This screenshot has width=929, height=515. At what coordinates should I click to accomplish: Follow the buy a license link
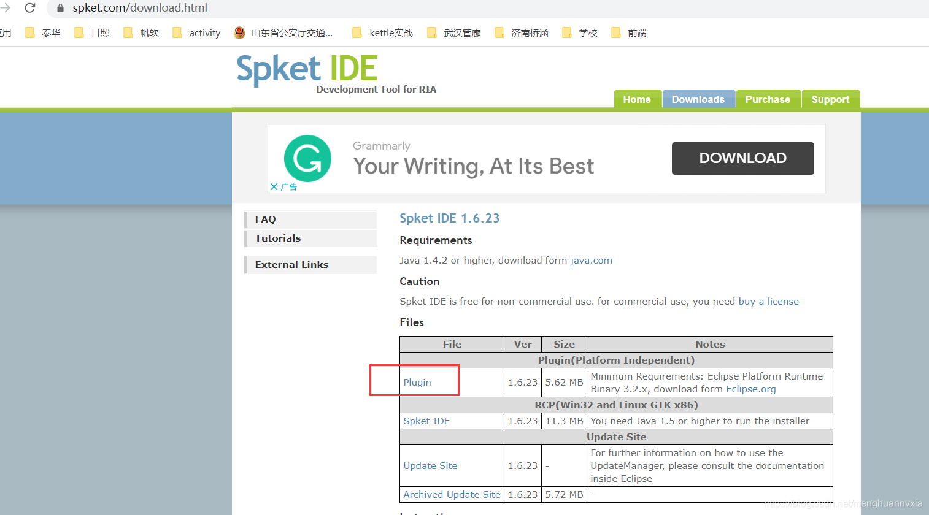pyautogui.click(x=768, y=301)
